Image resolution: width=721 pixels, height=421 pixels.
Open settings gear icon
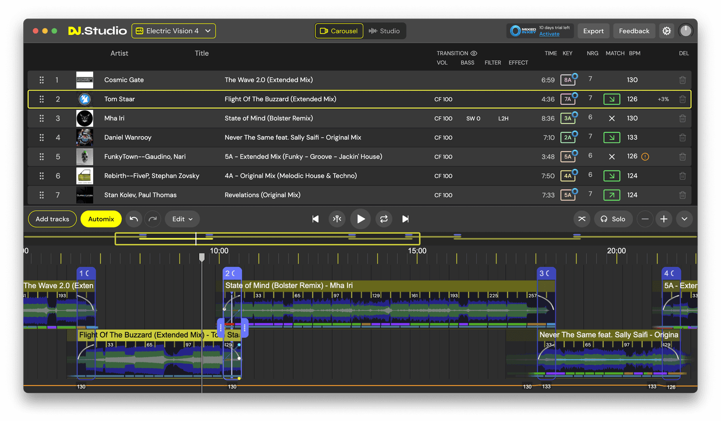coord(667,31)
